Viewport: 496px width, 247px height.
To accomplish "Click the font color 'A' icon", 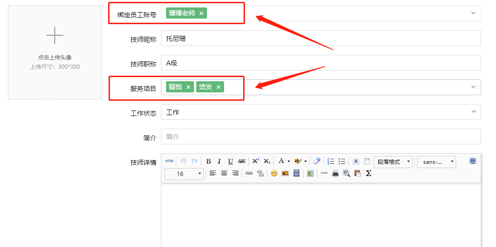I will click(281, 161).
